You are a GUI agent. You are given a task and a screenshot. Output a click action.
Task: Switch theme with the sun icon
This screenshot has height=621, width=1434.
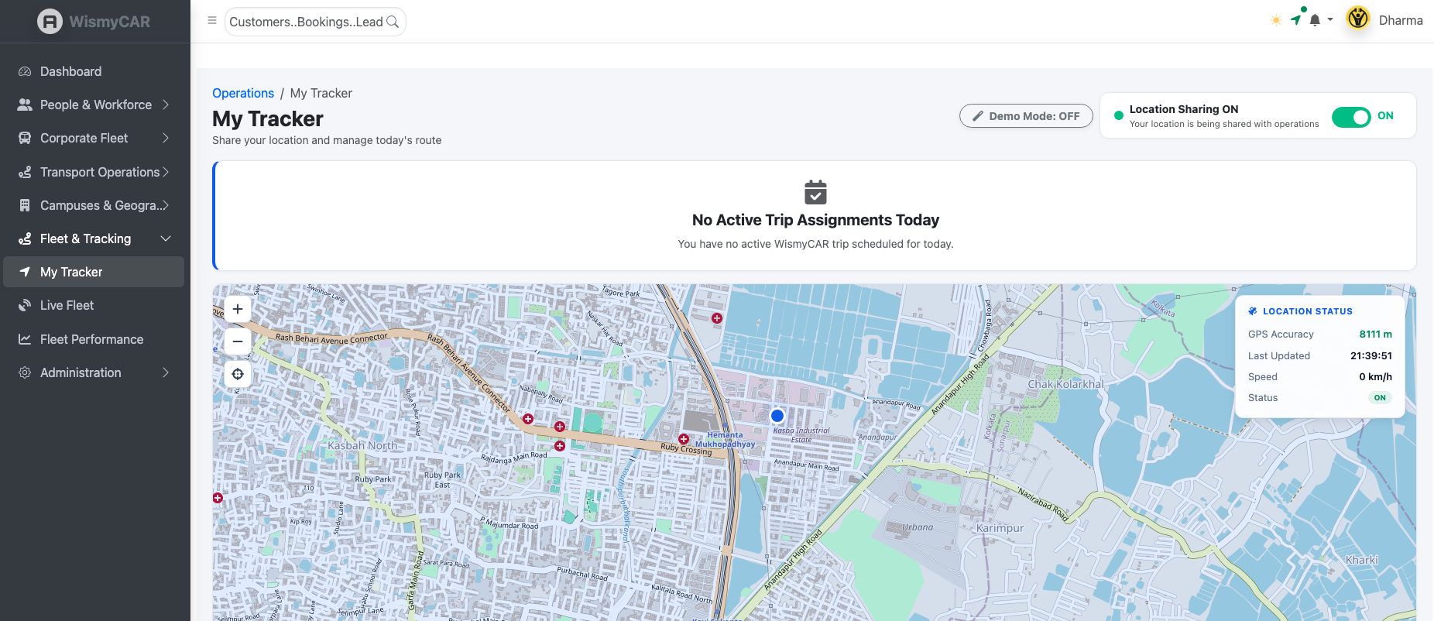coord(1276,20)
